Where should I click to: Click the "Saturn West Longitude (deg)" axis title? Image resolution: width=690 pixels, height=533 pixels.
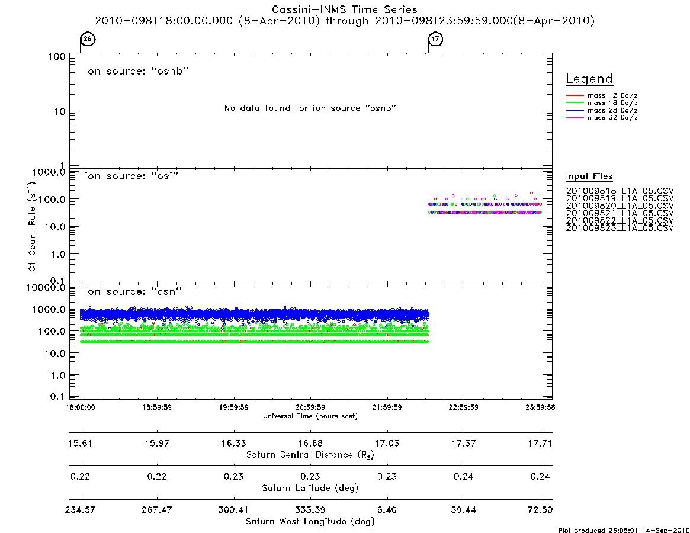(x=310, y=522)
